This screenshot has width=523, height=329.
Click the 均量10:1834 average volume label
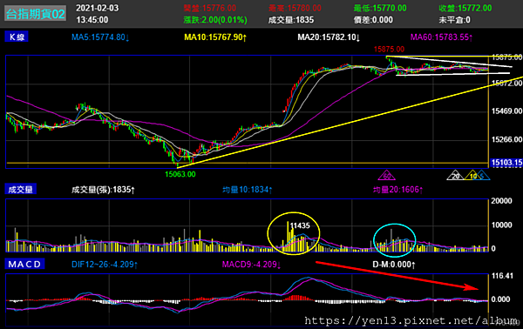tap(248, 190)
